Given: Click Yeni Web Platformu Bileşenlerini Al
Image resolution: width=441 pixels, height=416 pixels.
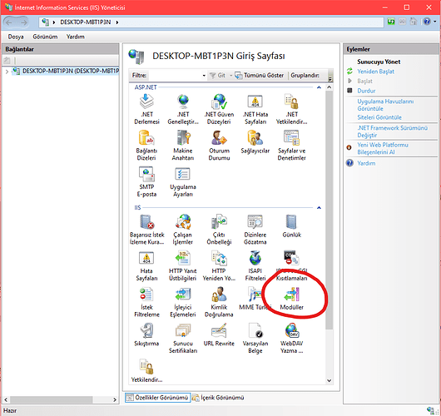Looking at the screenshot, I should (383, 148).
